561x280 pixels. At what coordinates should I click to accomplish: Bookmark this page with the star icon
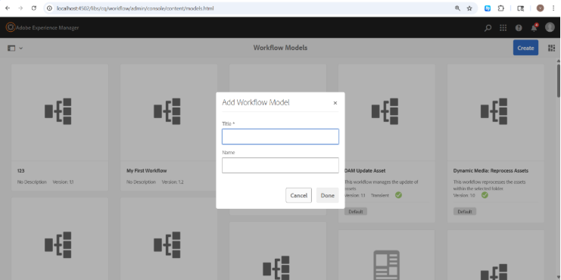(469, 8)
